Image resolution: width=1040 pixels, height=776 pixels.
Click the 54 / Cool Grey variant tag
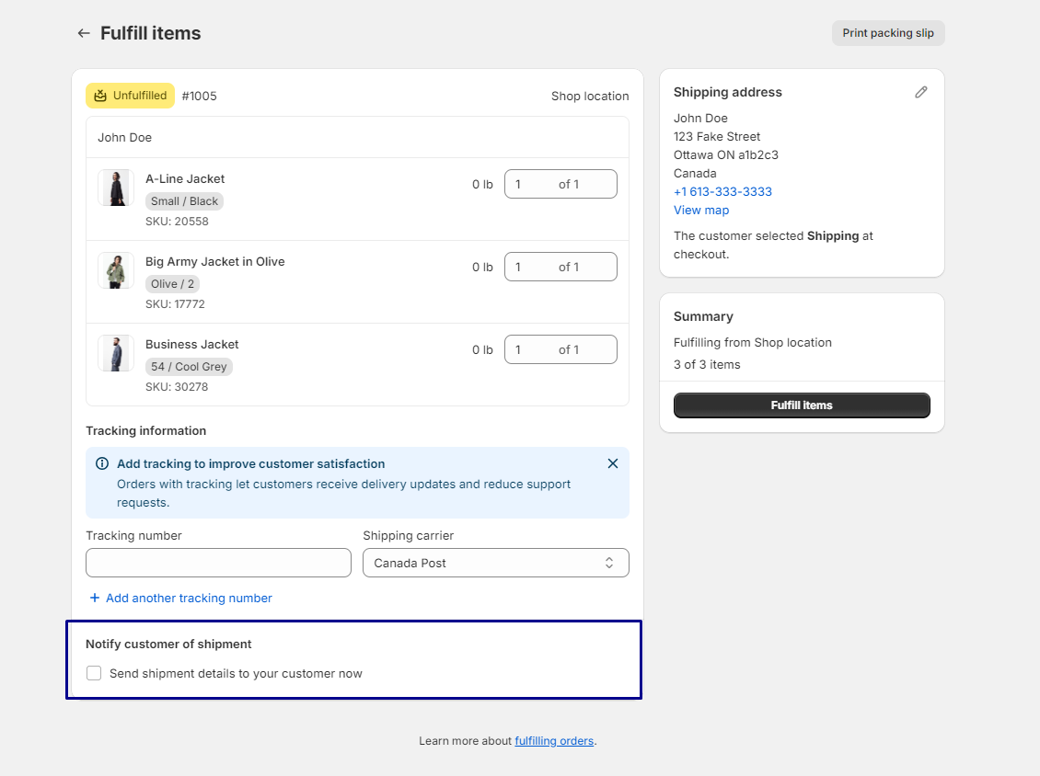click(189, 367)
